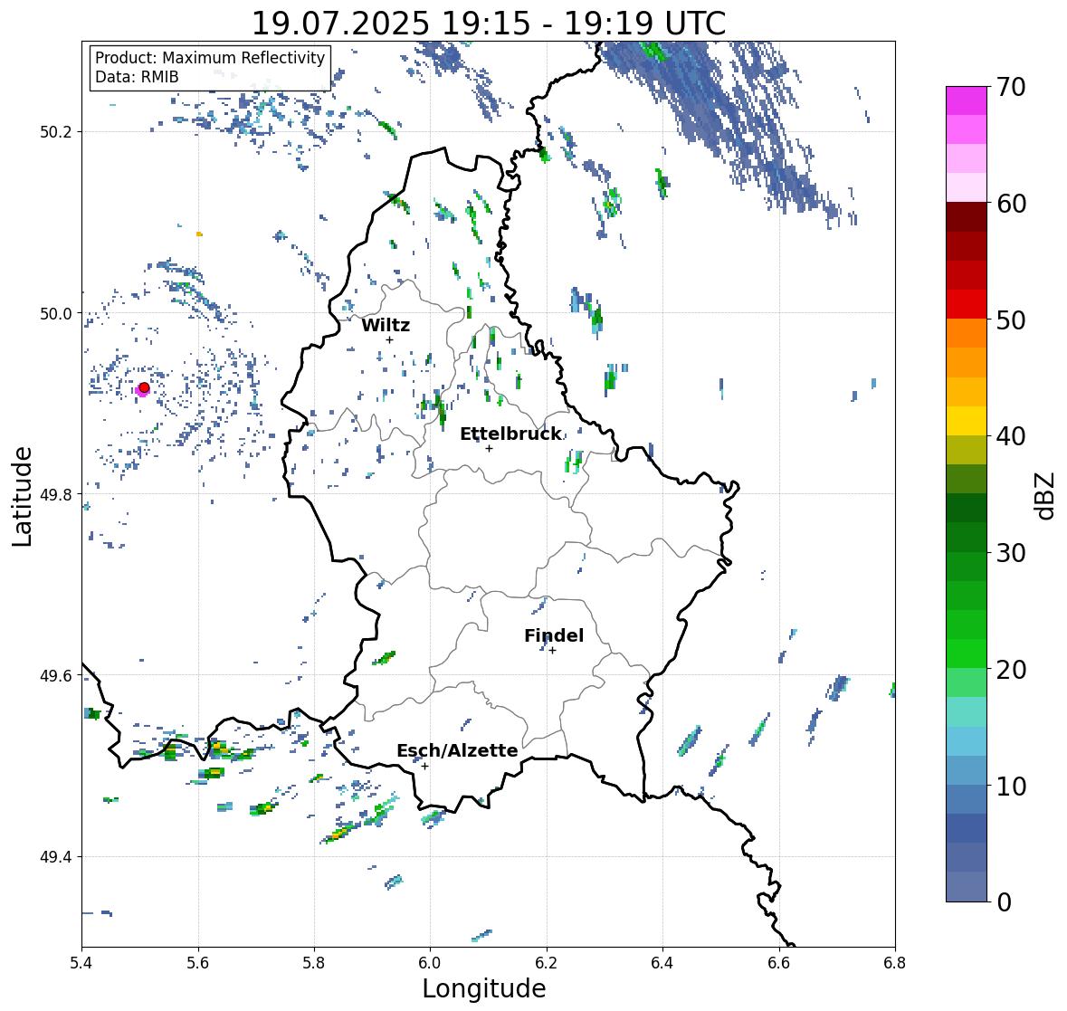The width and height of the screenshot is (1067, 1011).
Task: Click latitude tick label 50.2
Action: tap(56, 132)
